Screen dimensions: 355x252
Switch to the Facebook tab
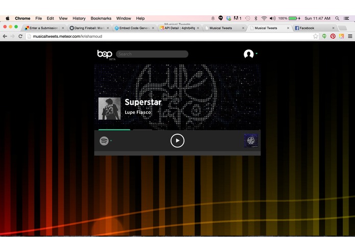pos(314,28)
